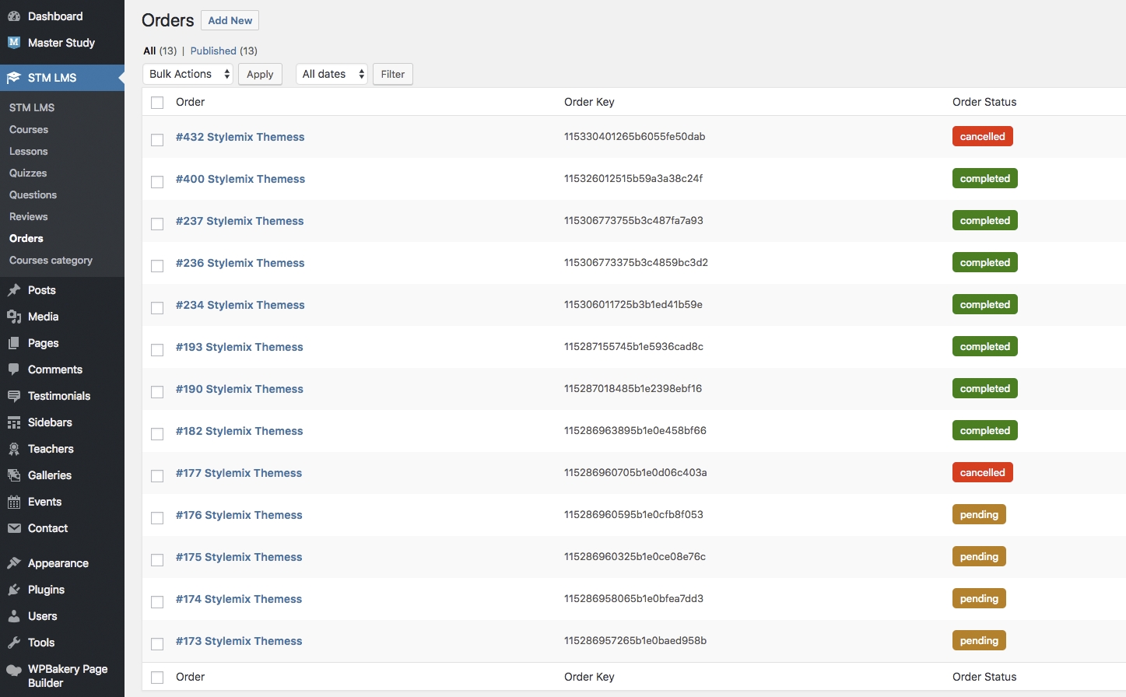The image size is (1126, 697).
Task: Click the Tools wrench icon
Action: [14, 643]
